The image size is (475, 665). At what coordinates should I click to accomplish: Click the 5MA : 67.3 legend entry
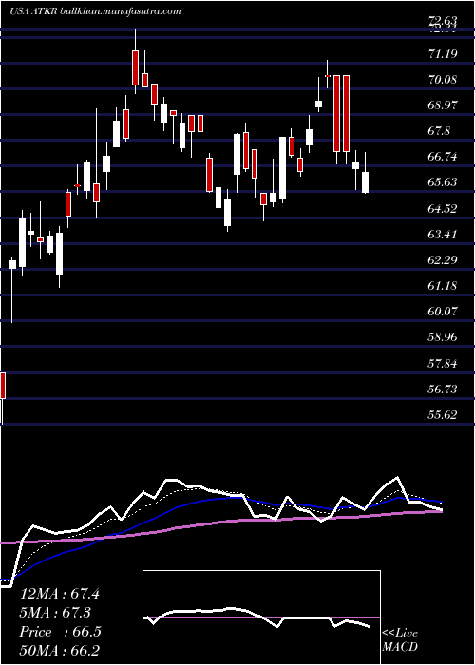click(56, 613)
